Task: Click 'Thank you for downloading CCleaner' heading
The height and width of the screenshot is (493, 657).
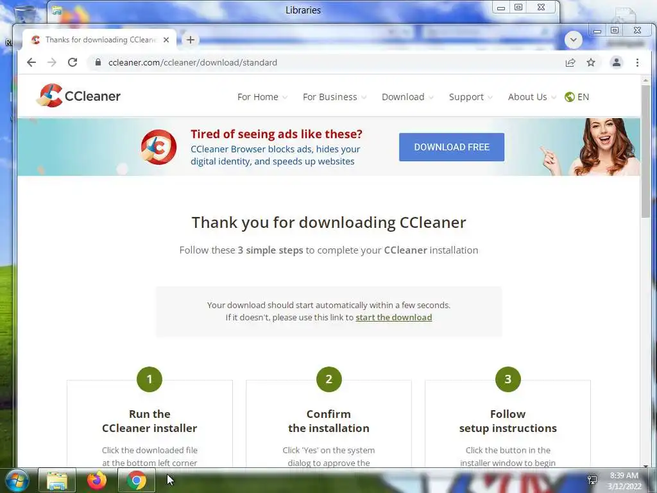Action: click(329, 222)
